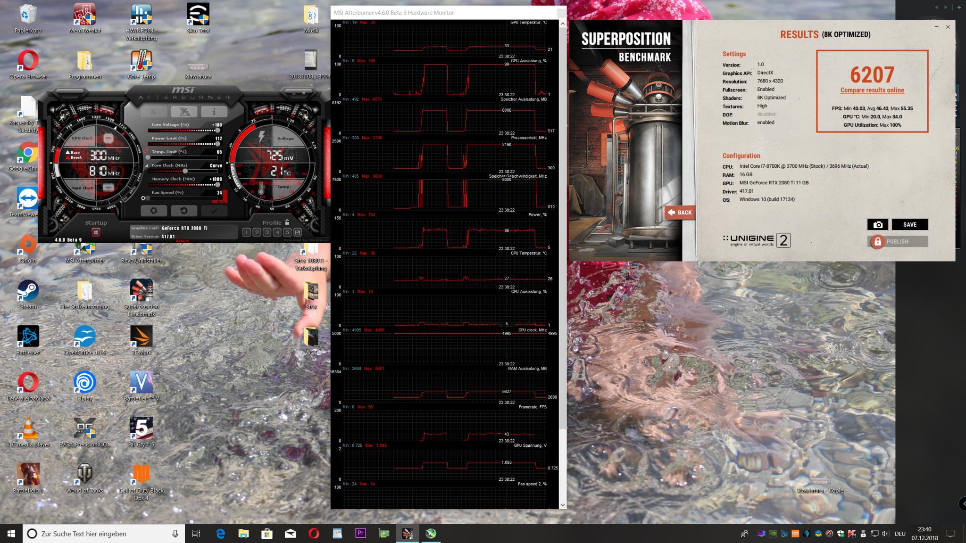966x543 pixels.
Task: Click the locked PUBLISH button in Superposition
Action: pyautogui.click(x=898, y=241)
